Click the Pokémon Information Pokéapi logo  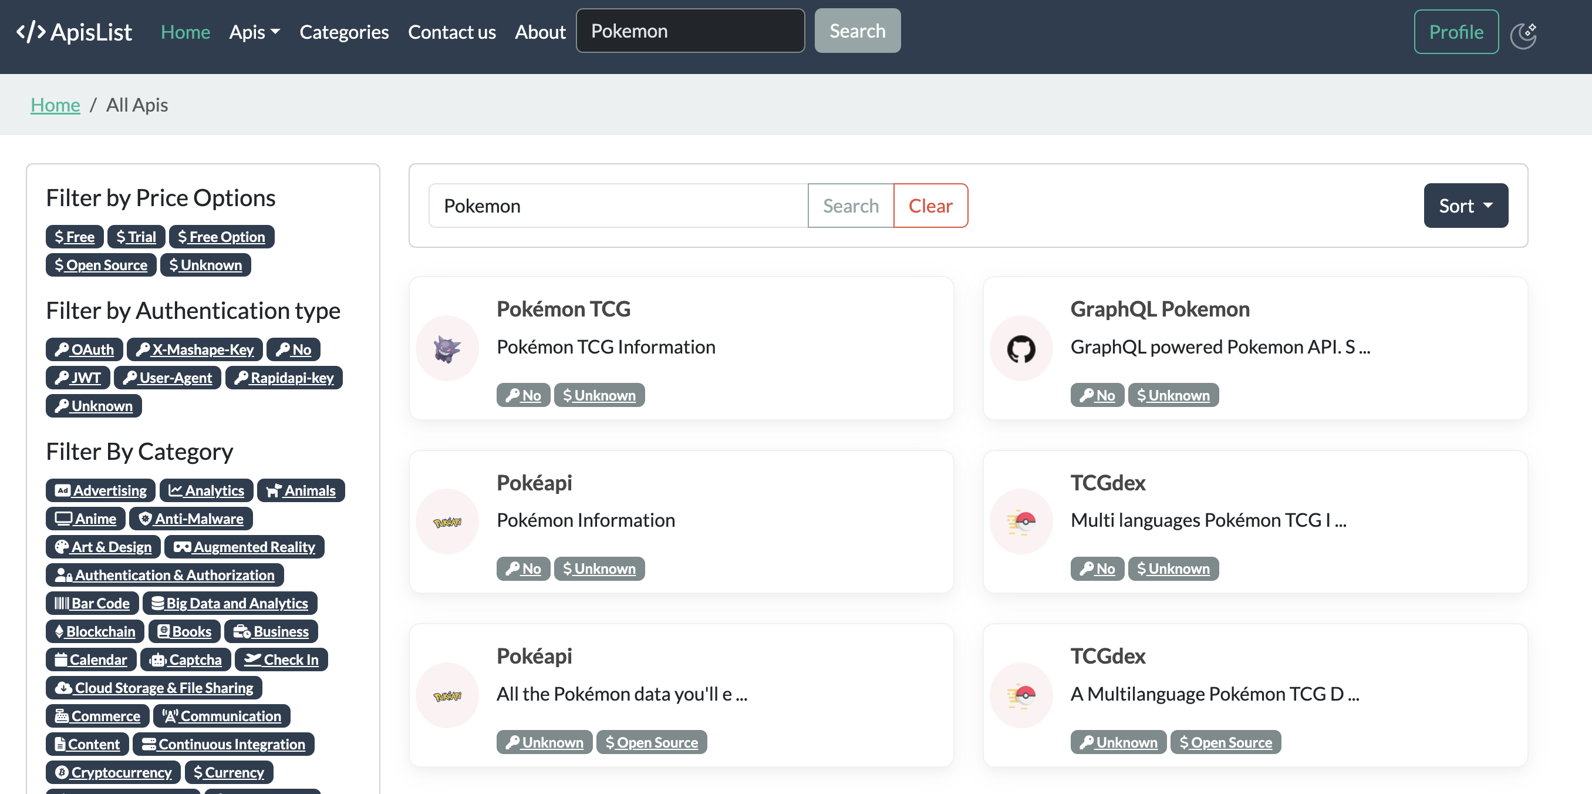pos(447,522)
